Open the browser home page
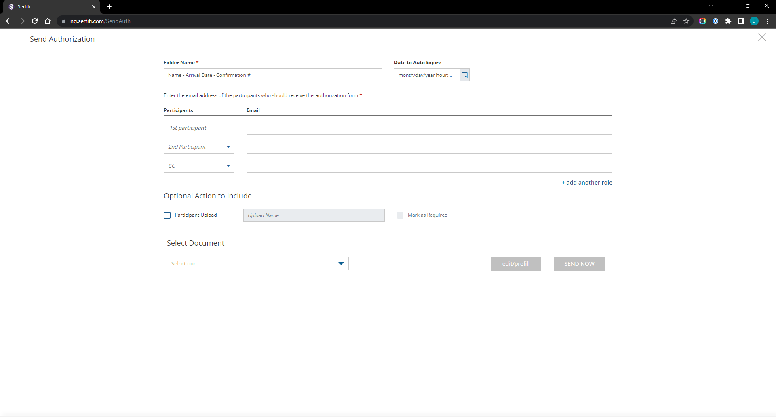The height and width of the screenshot is (417, 776). point(48,21)
